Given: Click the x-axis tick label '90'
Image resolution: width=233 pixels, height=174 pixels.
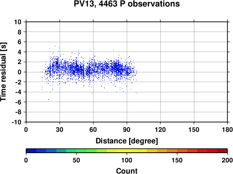Looking at the screenshot, I should pos(127,129).
